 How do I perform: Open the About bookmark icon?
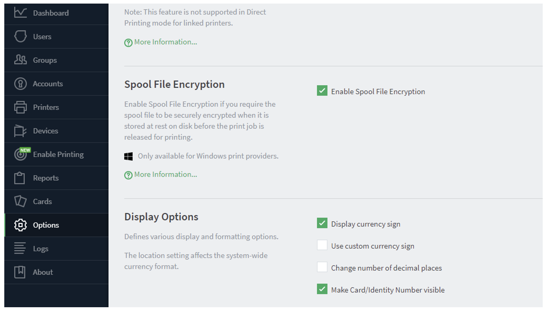tap(20, 272)
